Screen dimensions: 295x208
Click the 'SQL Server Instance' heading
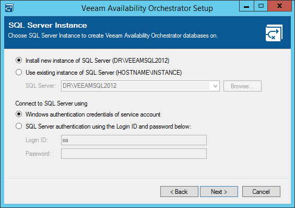pos(48,25)
